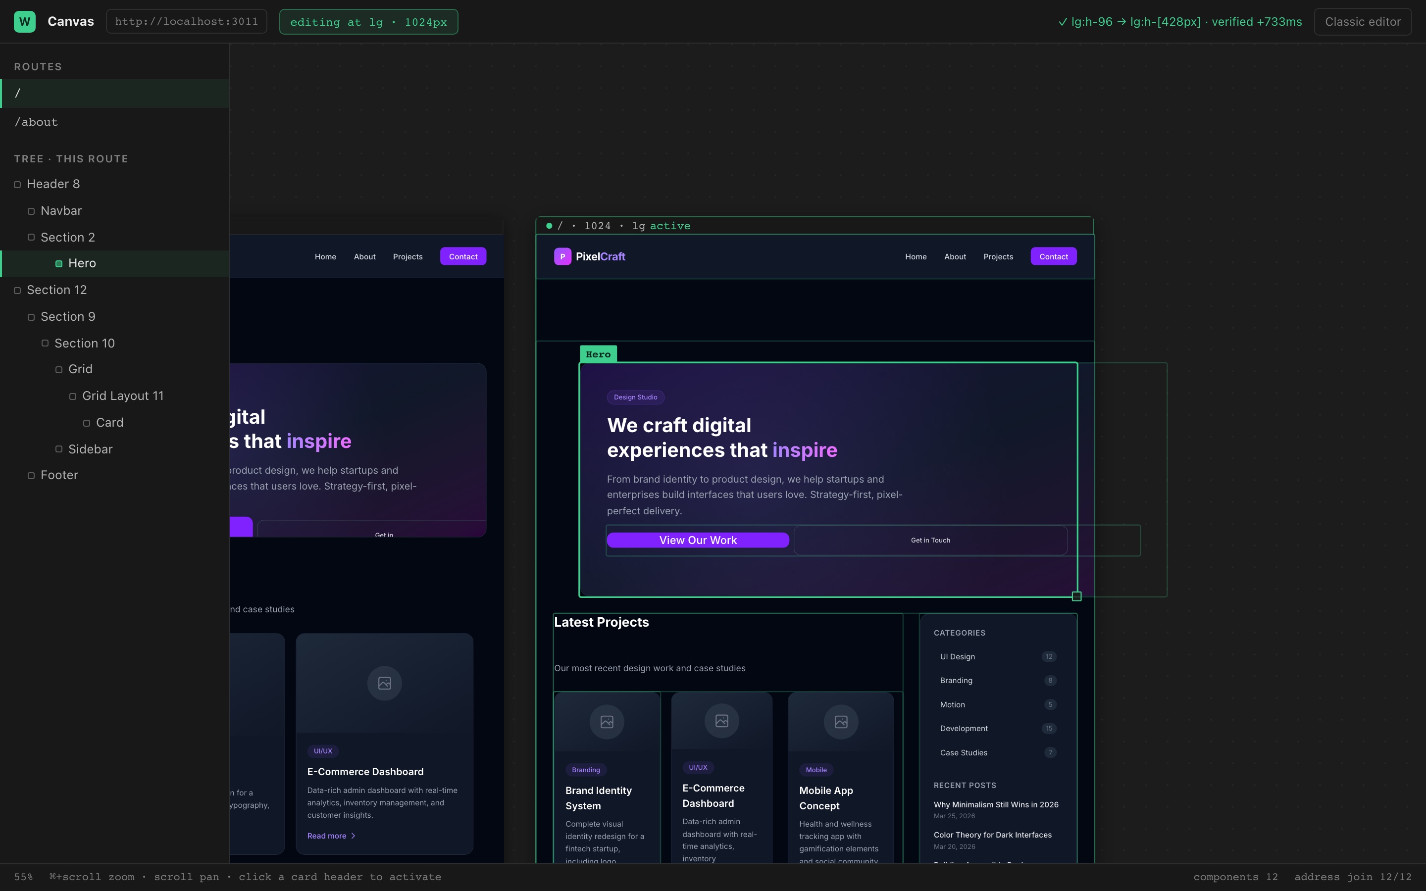Click the Branding tag on the project card
The width and height of the screenshot is (1426, 891).
click(586, 770)
